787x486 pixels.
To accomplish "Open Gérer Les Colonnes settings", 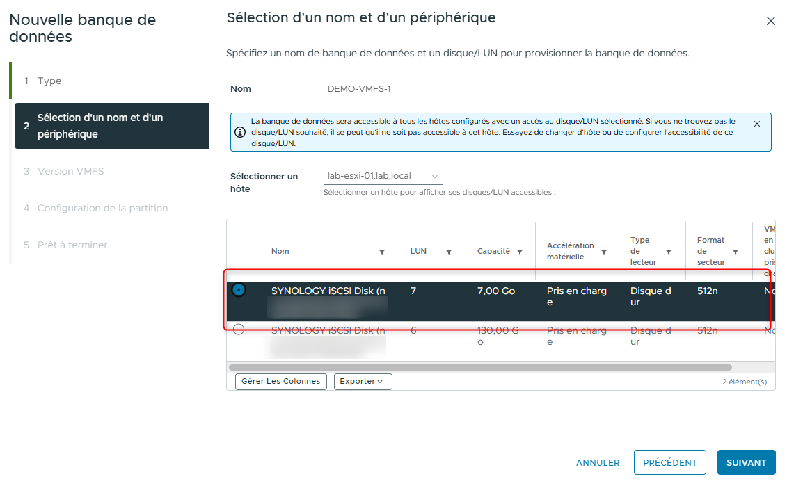I will pyautogui.click(x=280, y=381).
